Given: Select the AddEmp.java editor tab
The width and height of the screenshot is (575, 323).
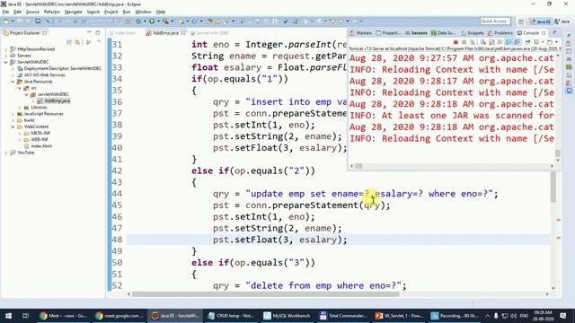Looking at the screenshot, I should coord(165,33).
